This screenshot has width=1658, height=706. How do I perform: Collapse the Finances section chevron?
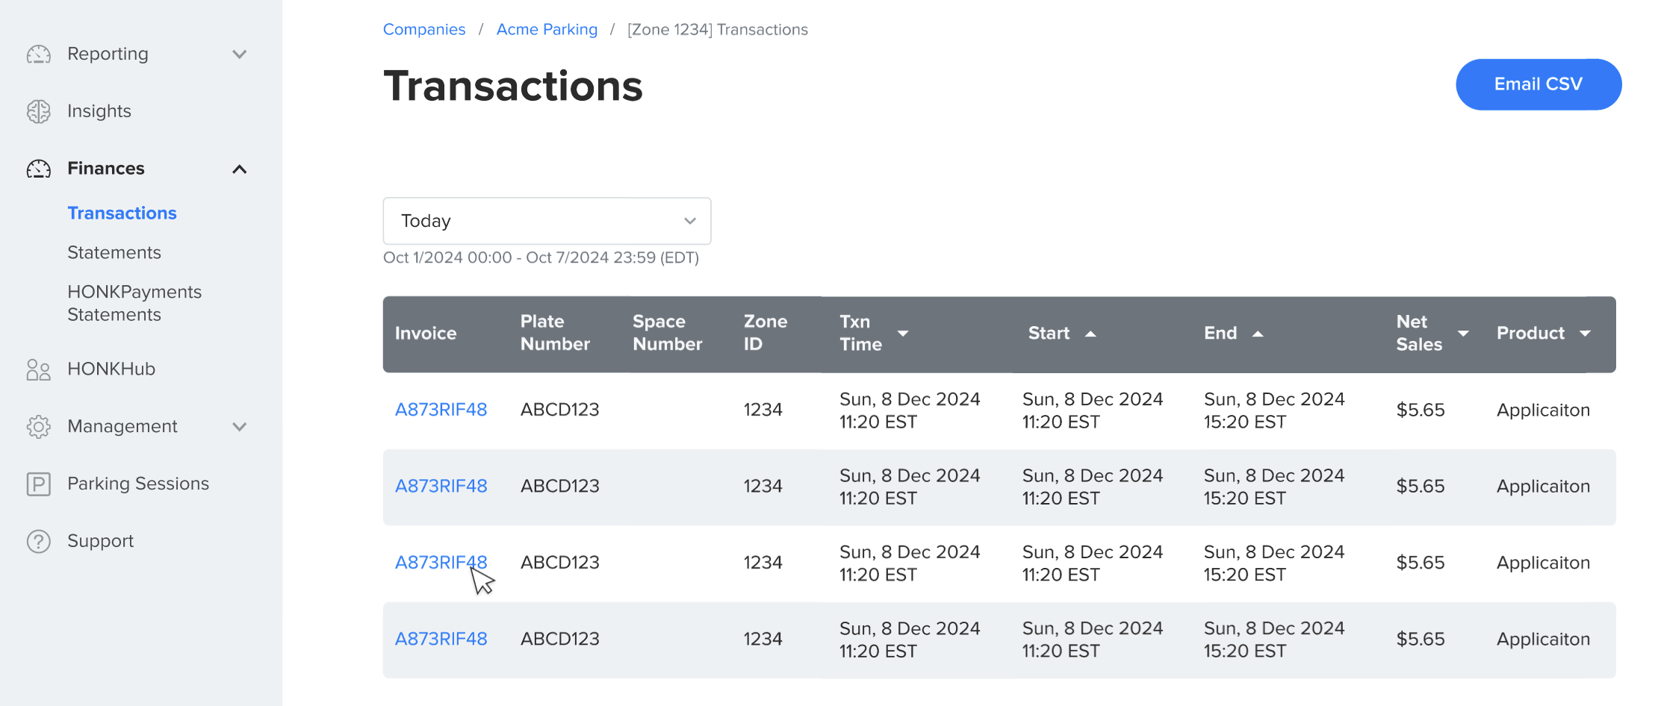(239, 169)
